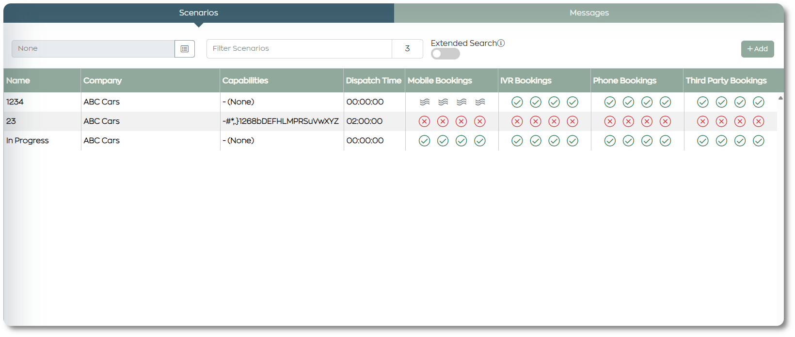Click first IVR Bookings check icon in row 1234
The image size is (795, 337).
[x=517, y=102]
